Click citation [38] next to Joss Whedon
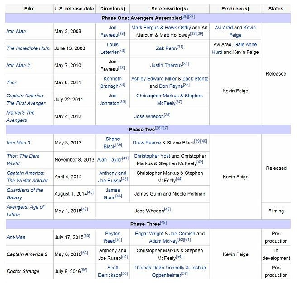The height and width of the screenshot is (283, 297). click(x=167, y=115)
